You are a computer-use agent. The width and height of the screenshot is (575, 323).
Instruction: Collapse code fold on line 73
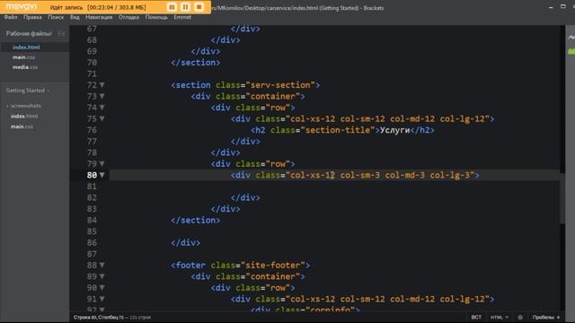click(102, 96)
